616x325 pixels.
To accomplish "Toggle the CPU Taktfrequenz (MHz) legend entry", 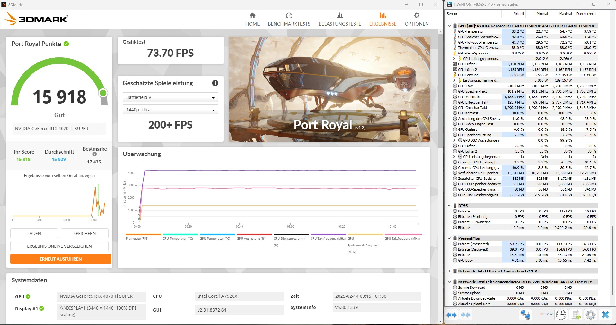I will coord(328,237).
